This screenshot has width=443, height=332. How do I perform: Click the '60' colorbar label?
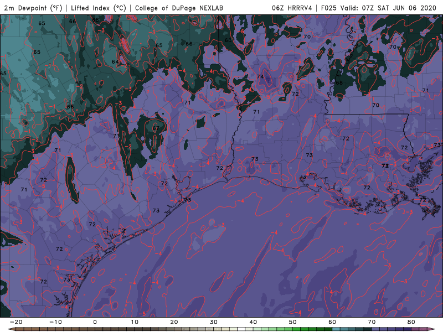332,322
